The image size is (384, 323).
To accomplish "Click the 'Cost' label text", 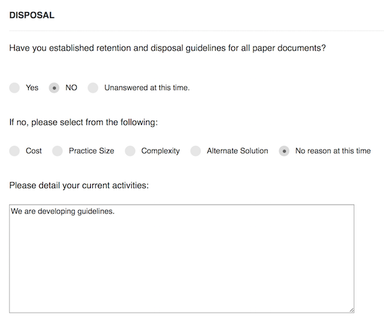I will (x=33, y=151).
